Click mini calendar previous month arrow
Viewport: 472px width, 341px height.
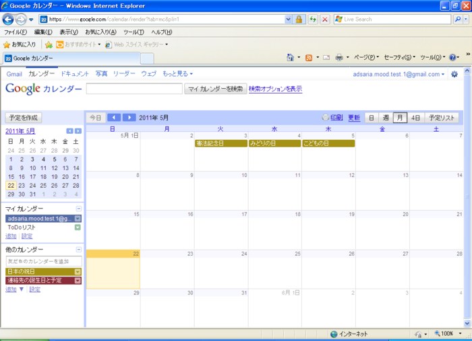(x=69, y=131)
